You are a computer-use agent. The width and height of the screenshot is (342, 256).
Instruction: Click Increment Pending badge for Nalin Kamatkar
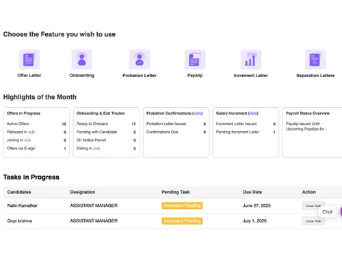(182, 205)
